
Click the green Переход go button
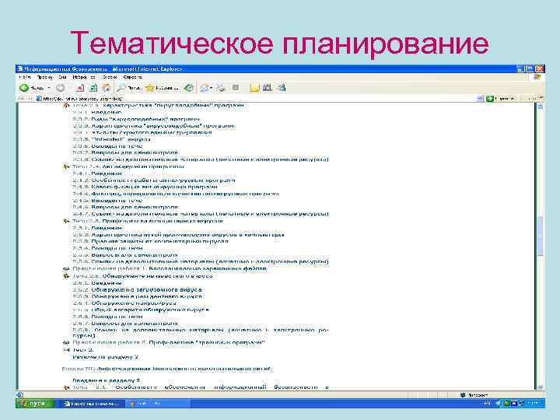coord(500,98)
